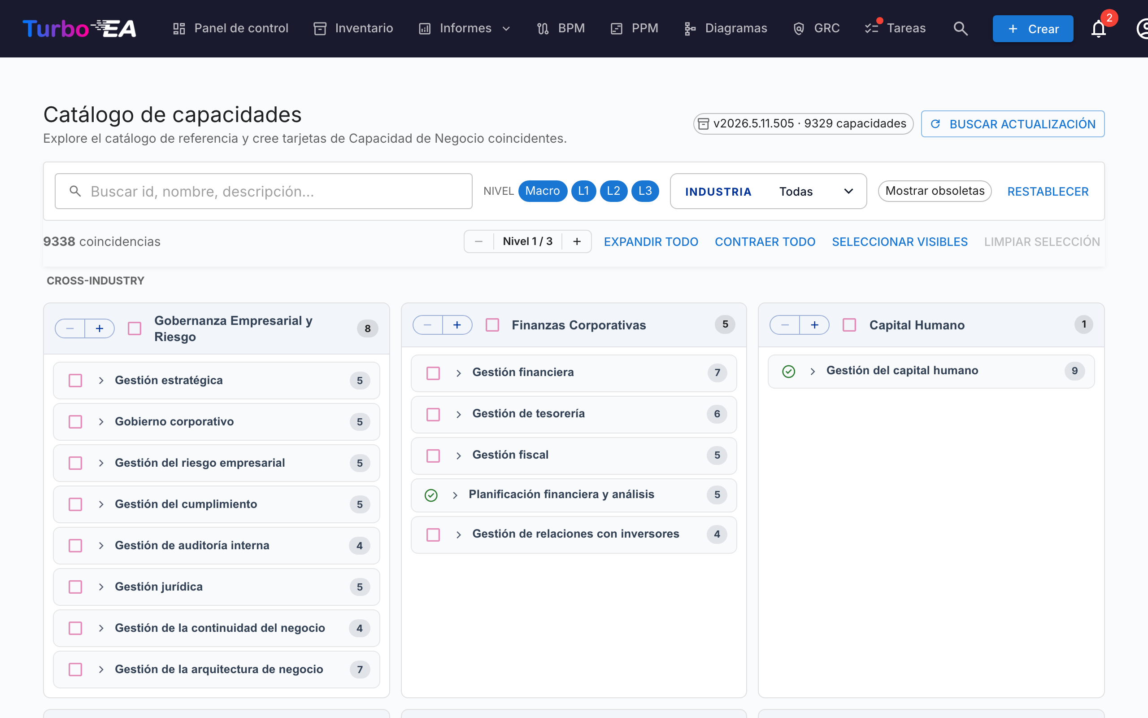1148x718 pixels.
Task: Expand Gestión de auditoría interna
Action: pos(101,546)
